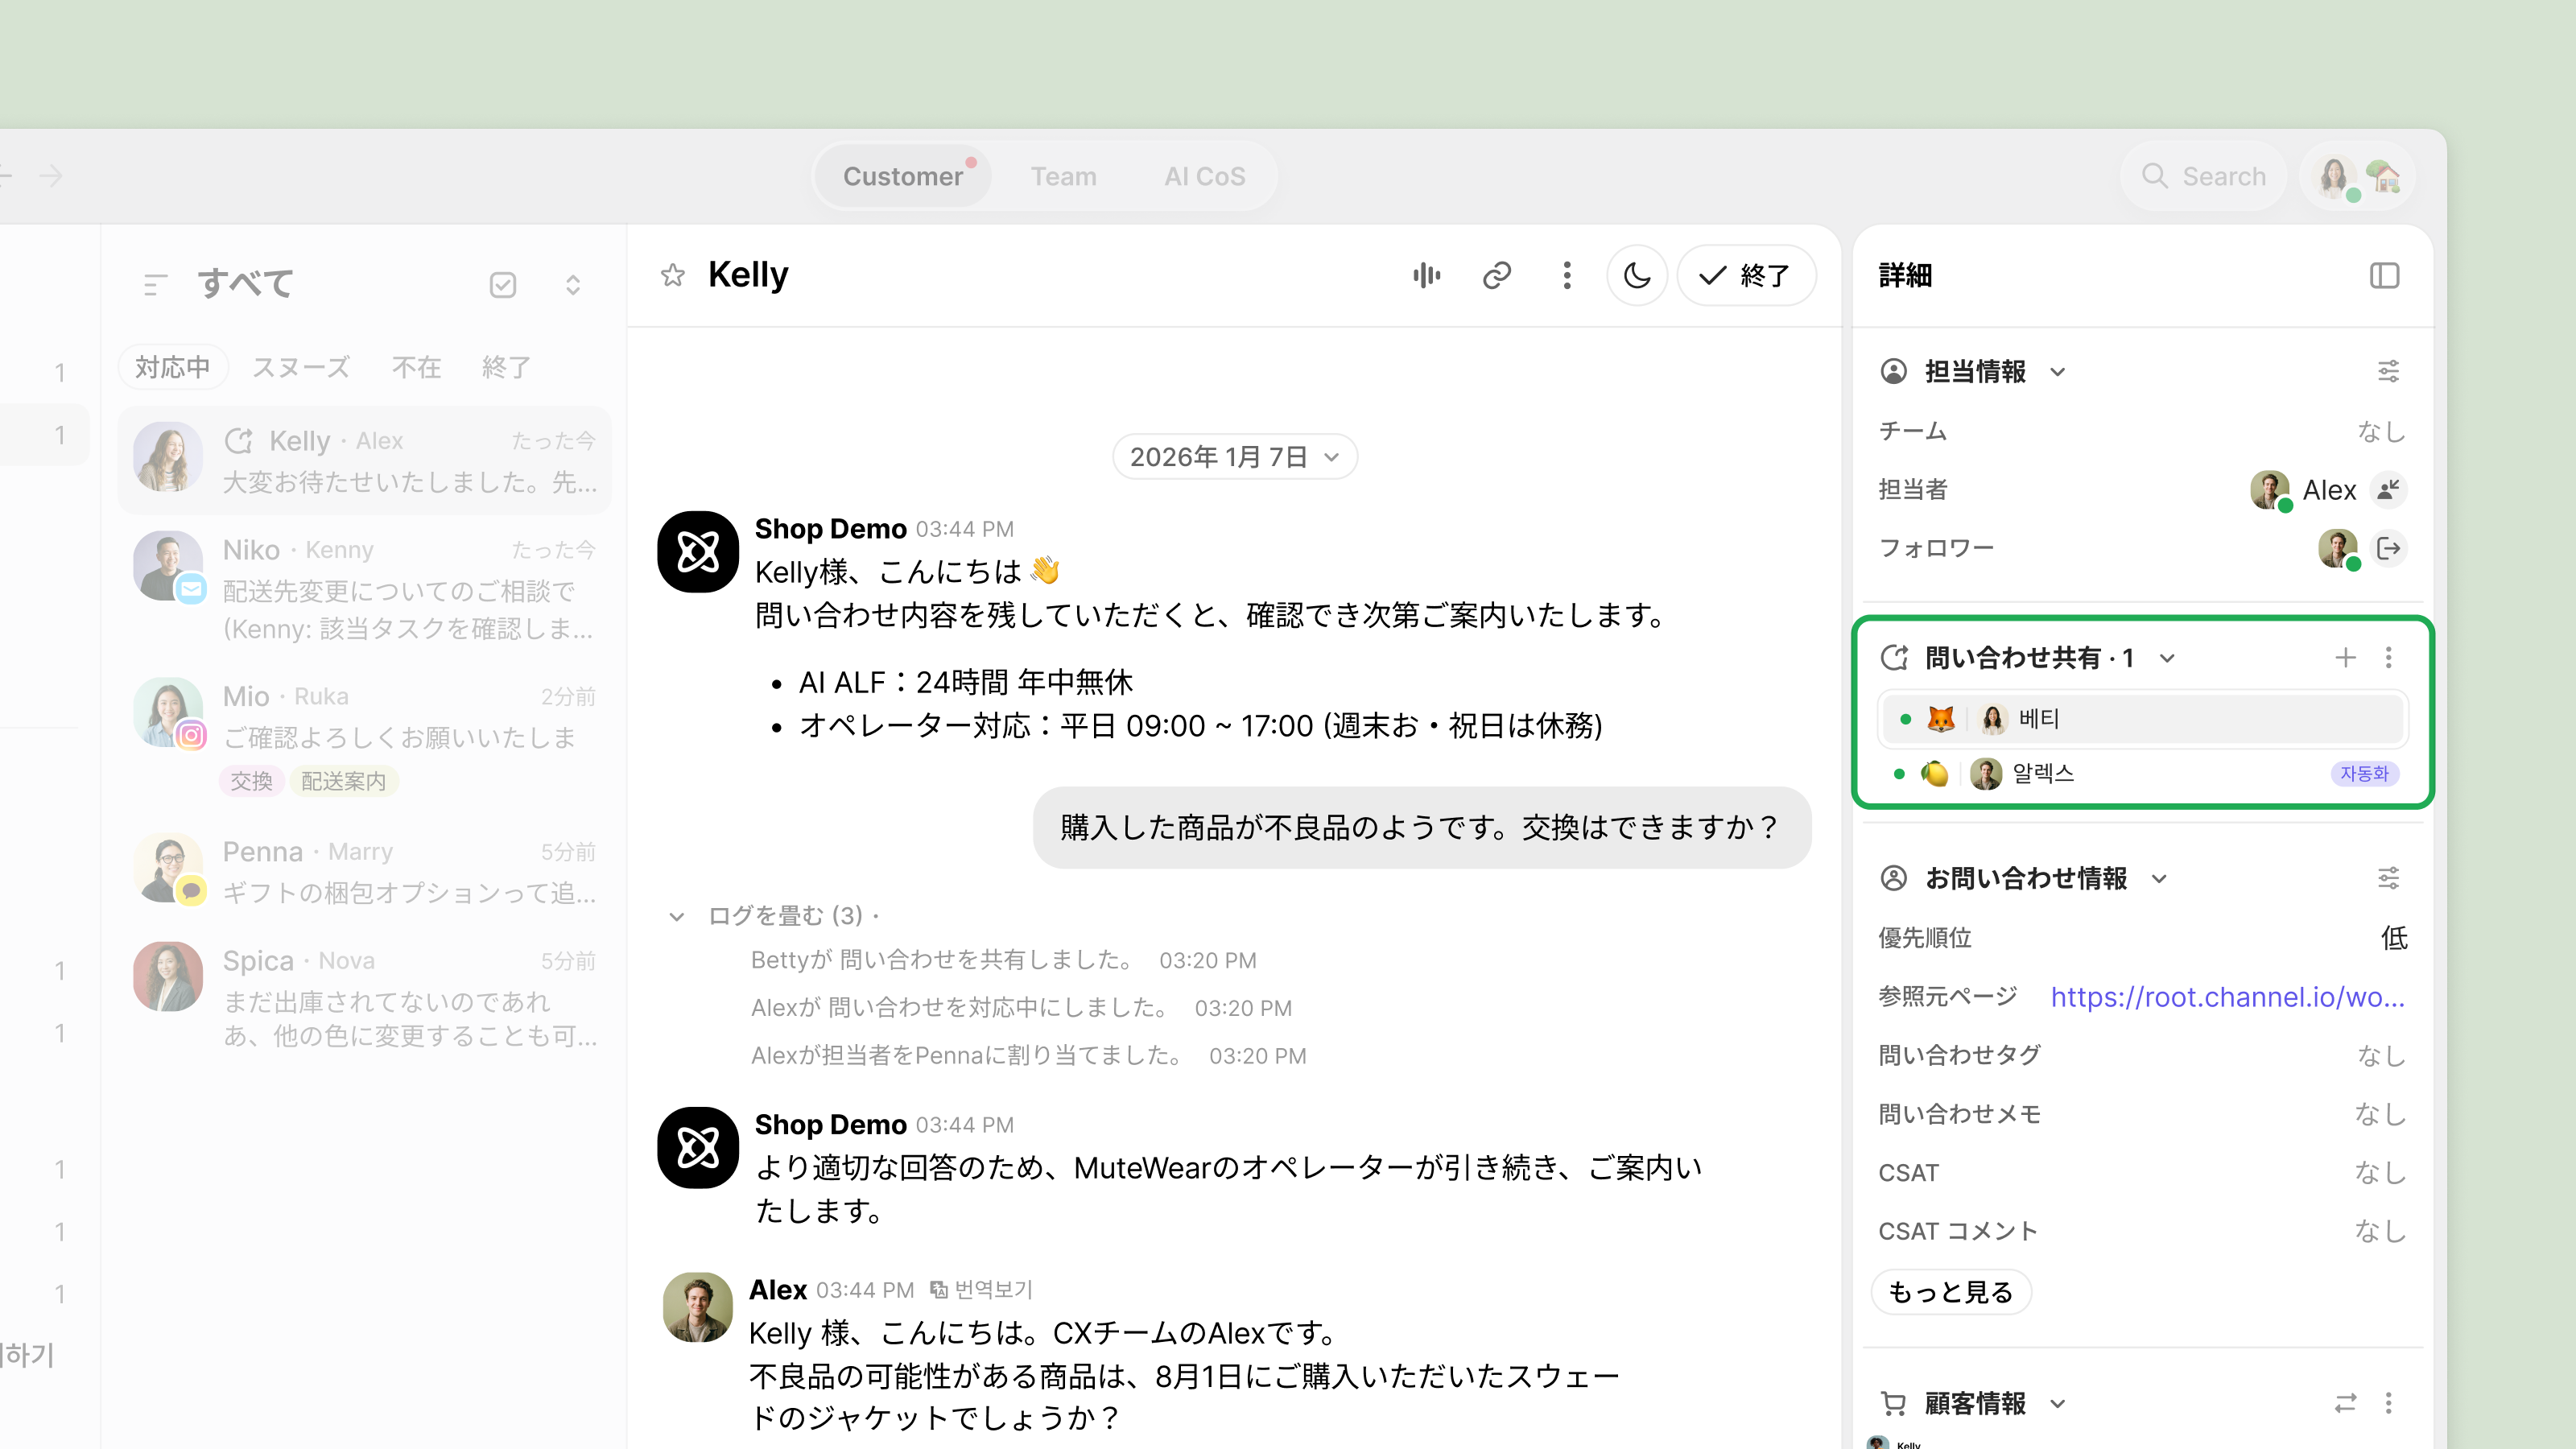Image resolution: width=2576 pixels, height=1449 pixels.
Task: Collapse the お問い合わせ情報 section
Action: [2159, 879]
